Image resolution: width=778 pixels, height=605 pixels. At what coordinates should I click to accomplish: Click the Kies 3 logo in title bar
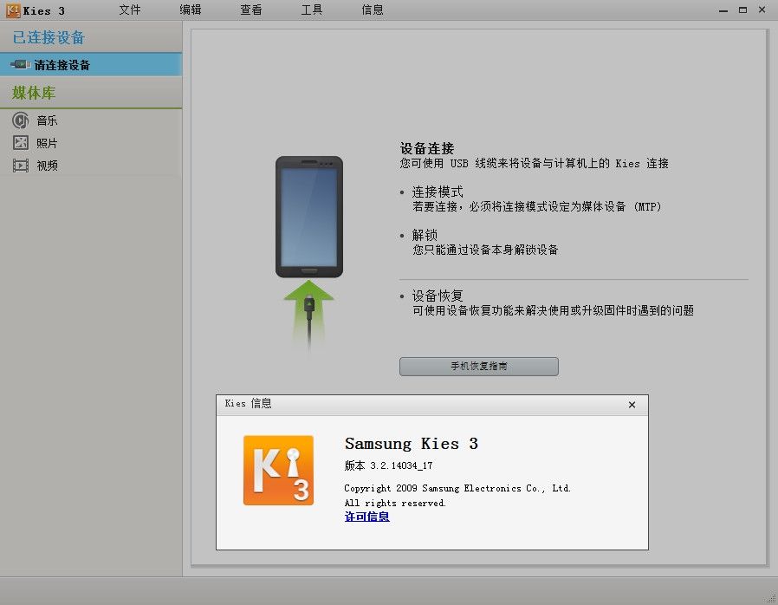click(x=13, y=10)
